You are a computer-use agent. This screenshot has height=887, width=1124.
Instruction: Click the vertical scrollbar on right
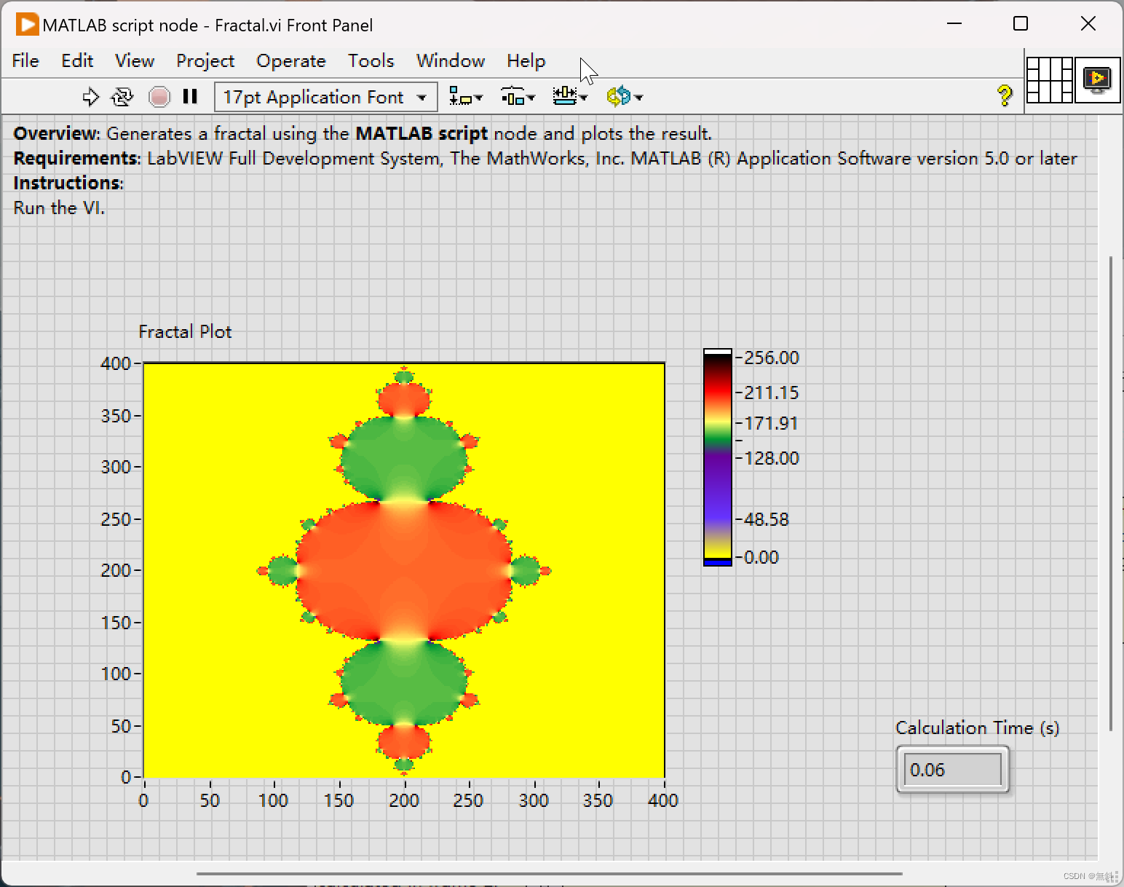click(1110, 493)
